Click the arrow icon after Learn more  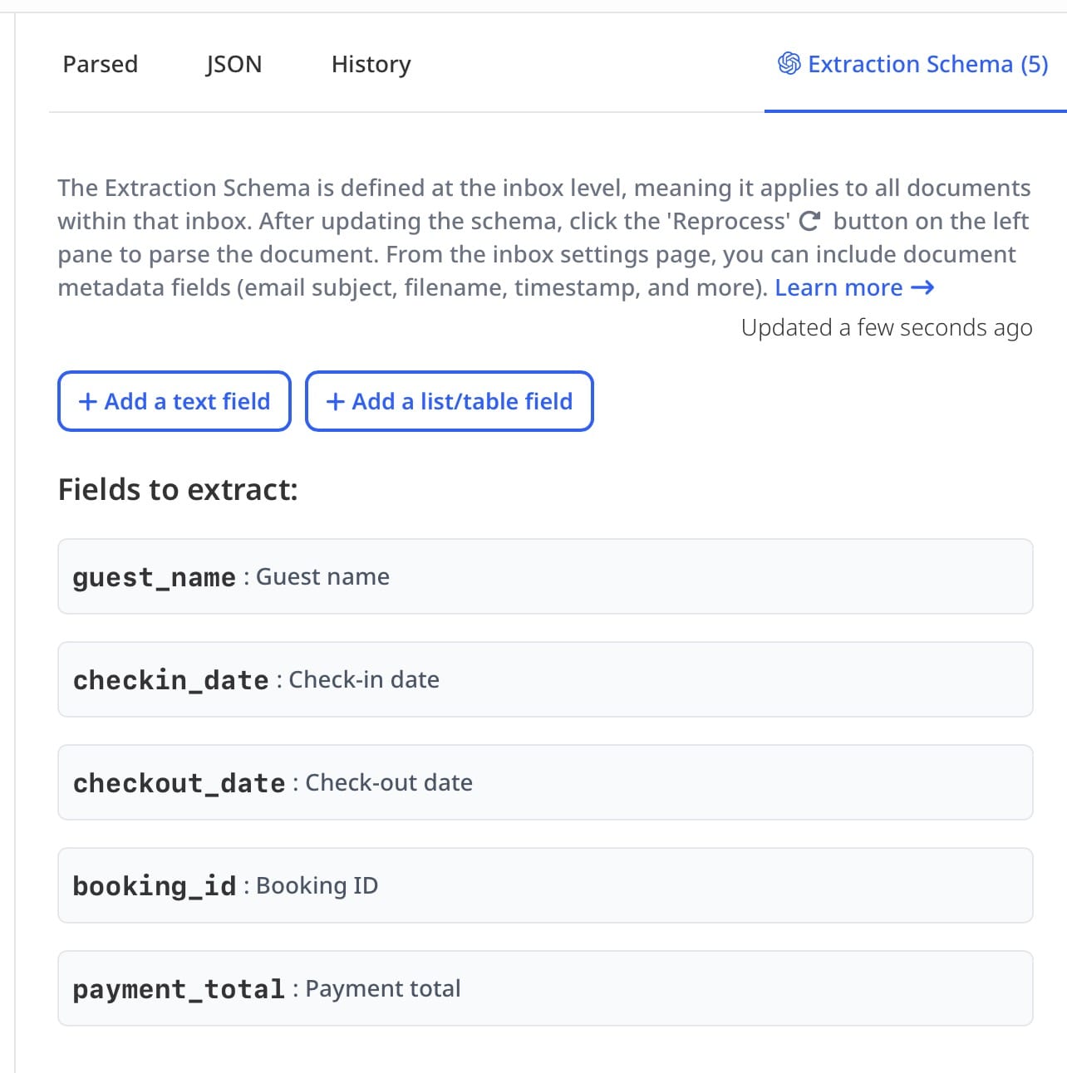point(922,288)
